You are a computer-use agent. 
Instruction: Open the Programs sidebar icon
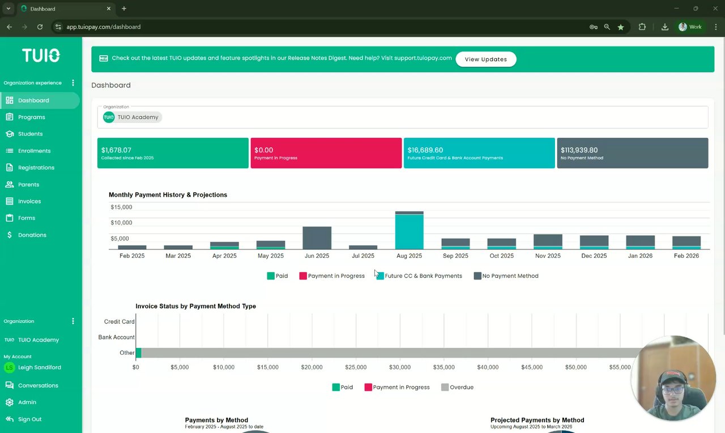coord(9,117)
